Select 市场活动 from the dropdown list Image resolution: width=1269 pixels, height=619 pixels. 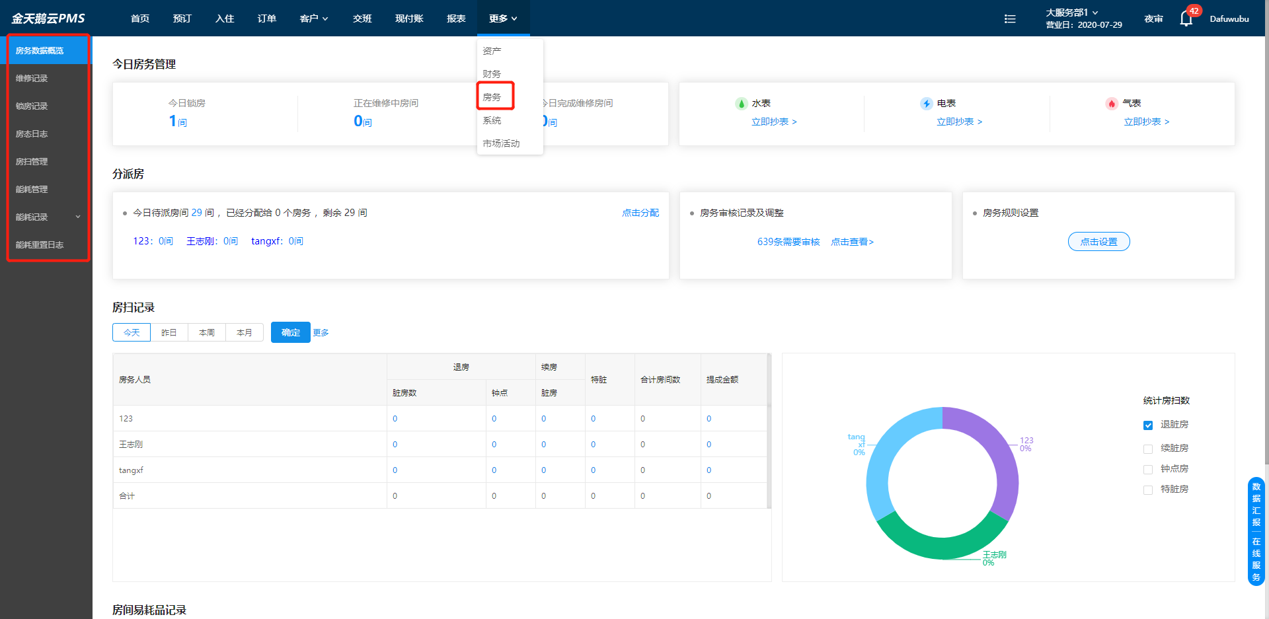[x=510, y=143]
